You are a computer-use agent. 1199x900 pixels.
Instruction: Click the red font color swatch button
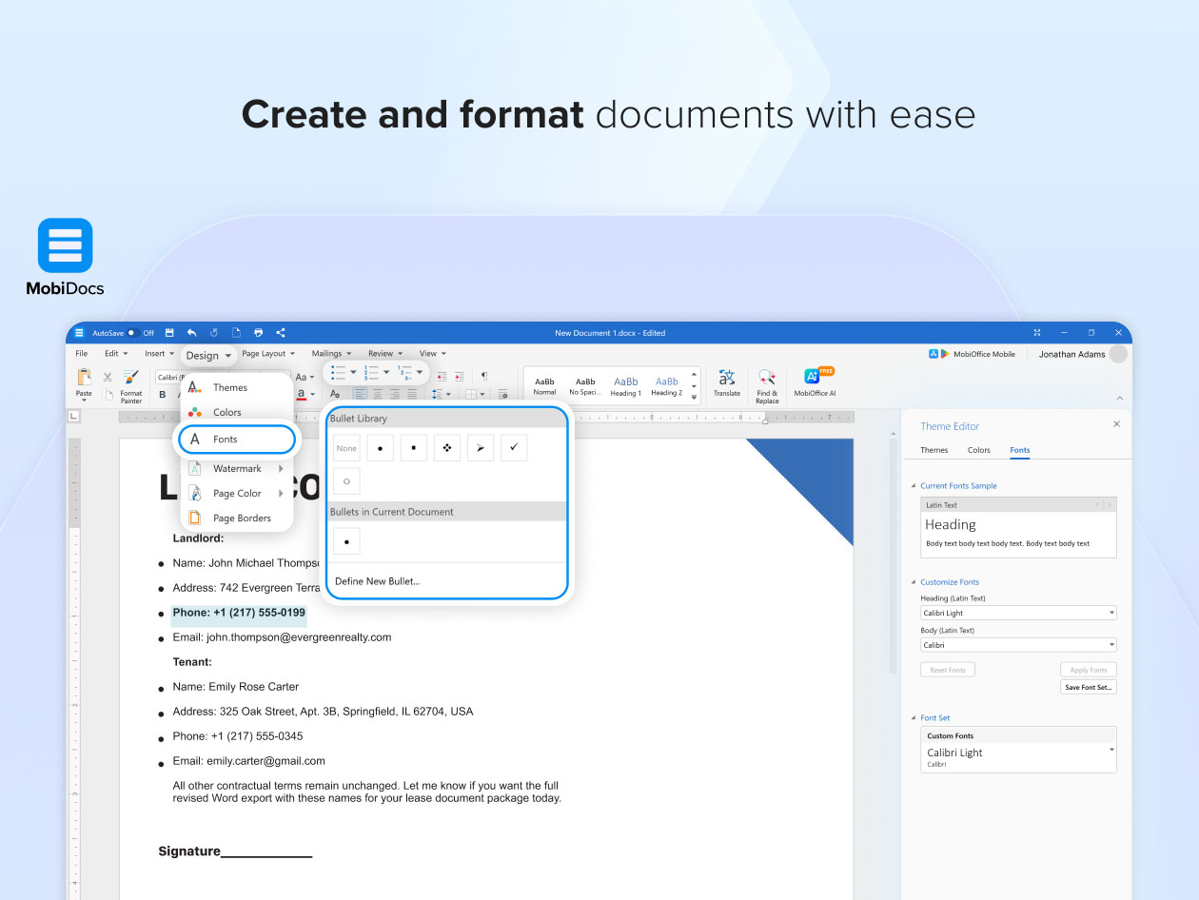point(301,394)
